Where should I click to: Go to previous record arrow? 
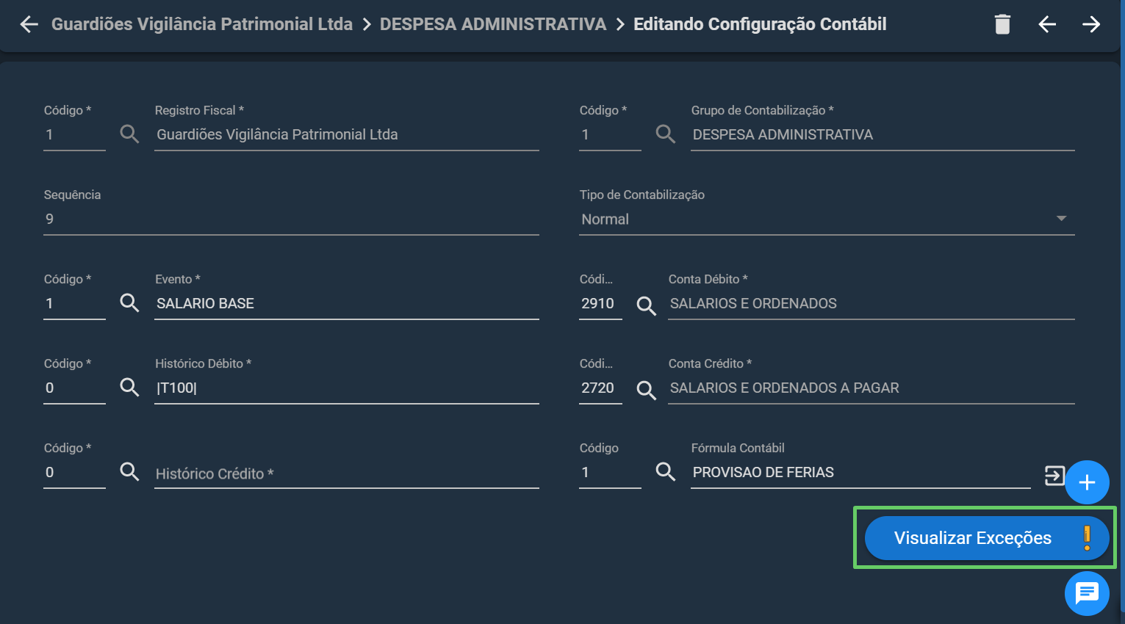tap(1047, 24)
